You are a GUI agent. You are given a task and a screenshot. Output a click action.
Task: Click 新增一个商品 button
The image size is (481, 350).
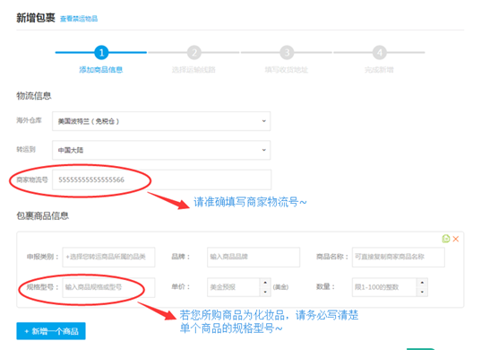click(51, 331)
